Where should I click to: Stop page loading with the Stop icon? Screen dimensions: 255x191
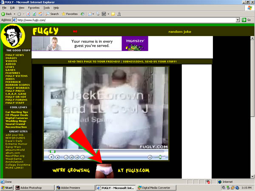point(28,14)
